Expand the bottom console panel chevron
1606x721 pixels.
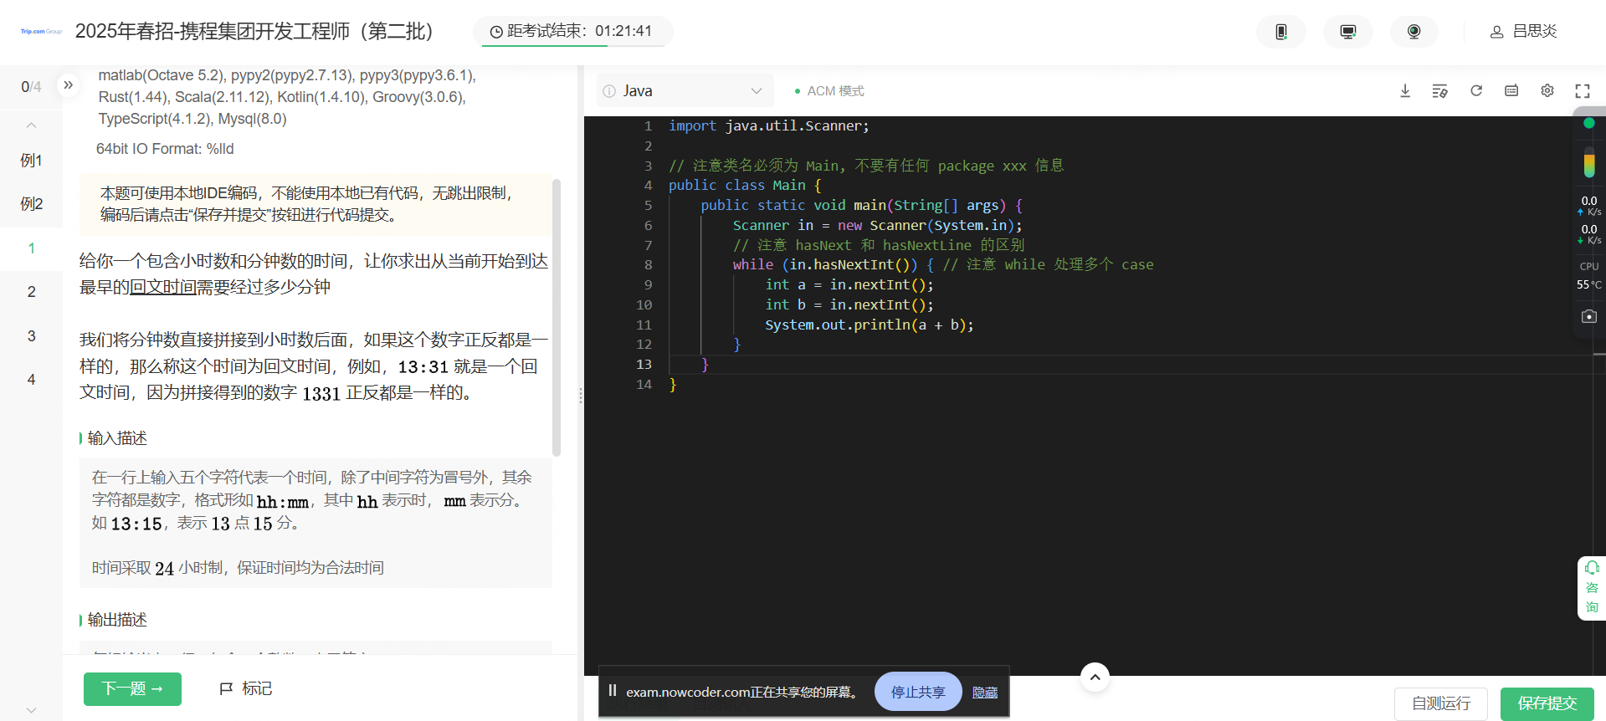pyautogui.click(x=1095, y=678)
